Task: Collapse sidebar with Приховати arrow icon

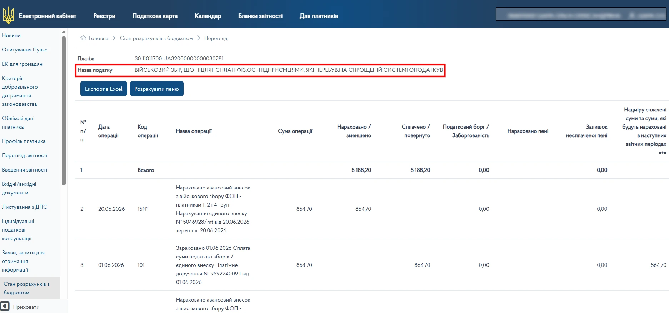Action: 5,307
